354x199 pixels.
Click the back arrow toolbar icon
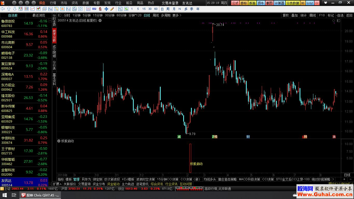tap(3, 9)
